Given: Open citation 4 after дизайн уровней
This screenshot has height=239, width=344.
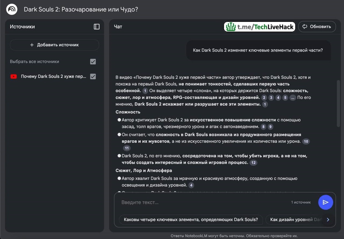Looking at the screenshot, I should (x=278, y=98).
